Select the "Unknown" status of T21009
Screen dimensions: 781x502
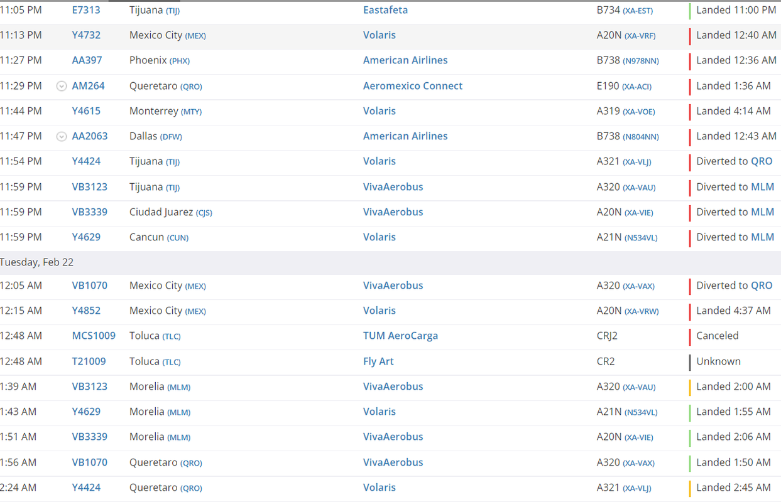[718, 361]
